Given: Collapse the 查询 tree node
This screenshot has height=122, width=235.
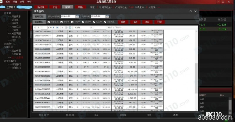Looking at the screenshot, I should [x=5, y=13].
